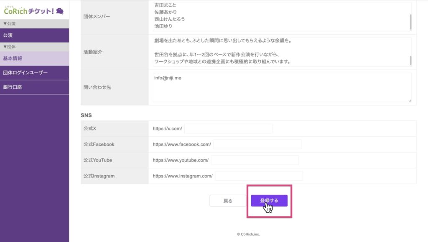Grab the 問い合わせ先 textarea resize handle
The width and height of the screenshot is (428, 242).
[x=410, y=100]
